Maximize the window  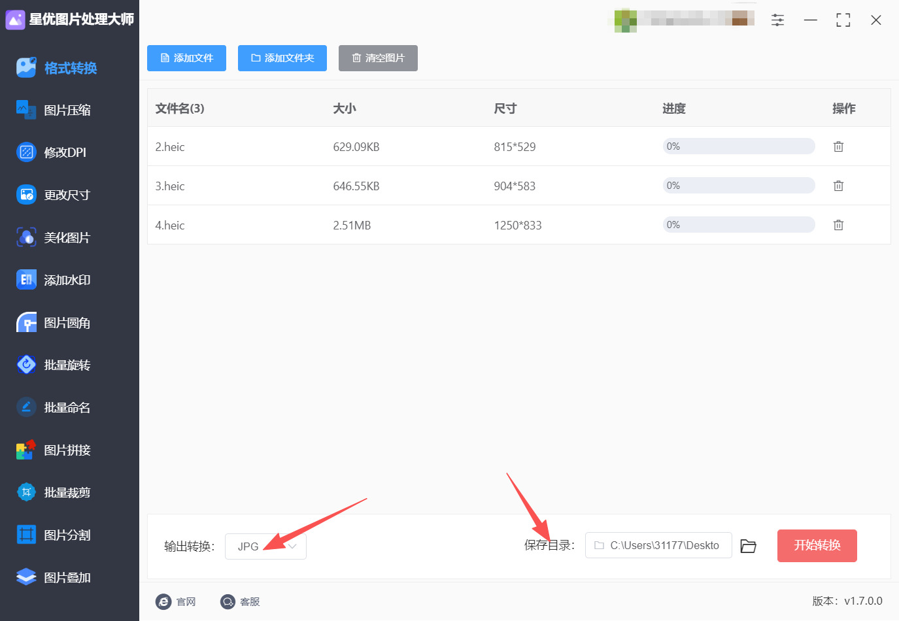point(843,20)
